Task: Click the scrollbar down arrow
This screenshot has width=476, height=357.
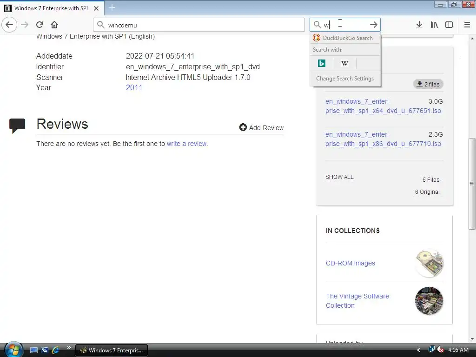Action: 472,339
